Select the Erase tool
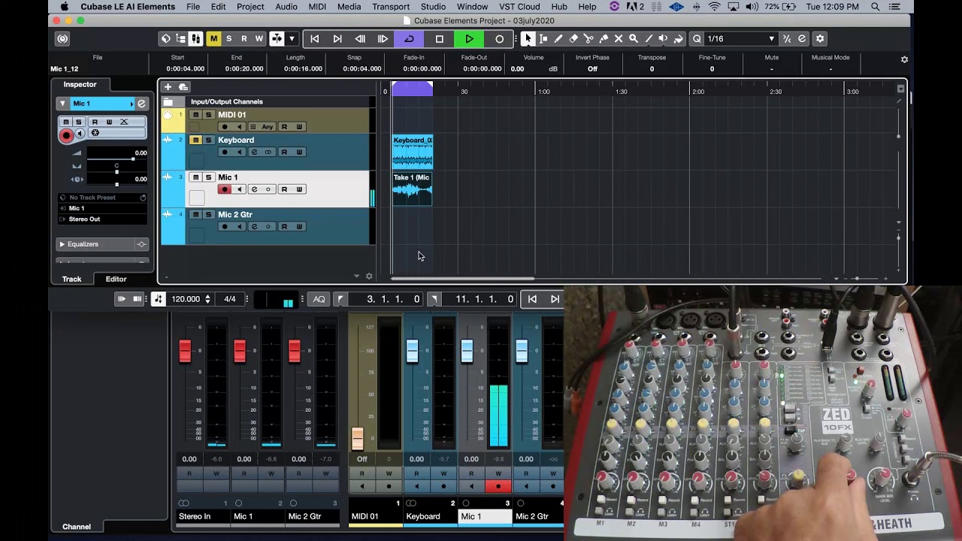Viewport: 962px width, 541px height. [x=573, y=39]
